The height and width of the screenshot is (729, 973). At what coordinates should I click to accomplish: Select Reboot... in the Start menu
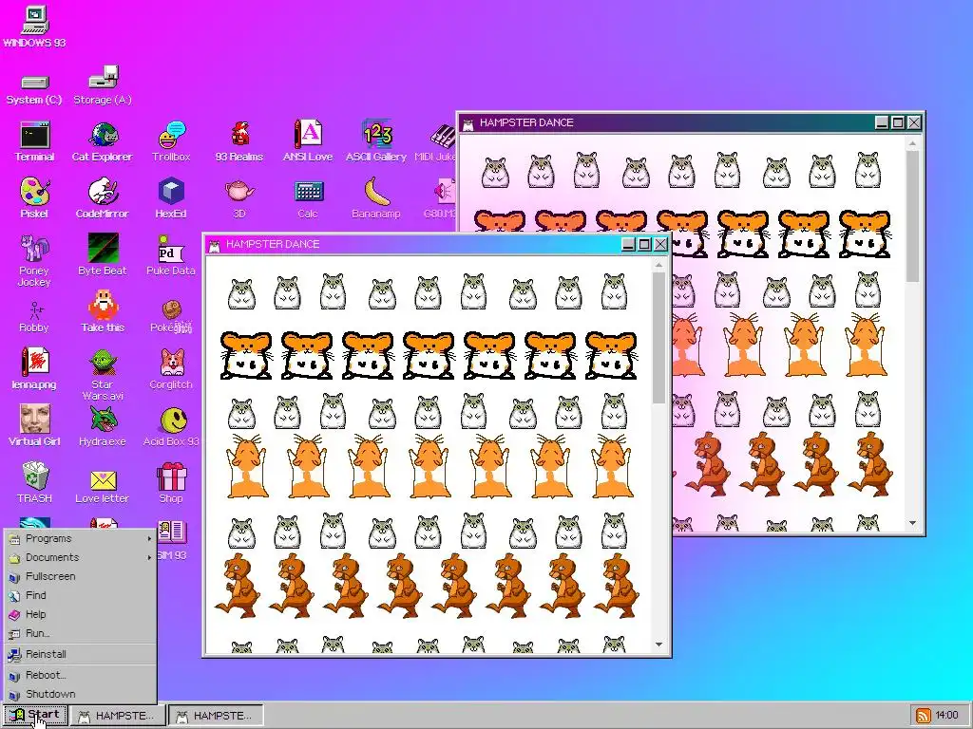[80, 675]
